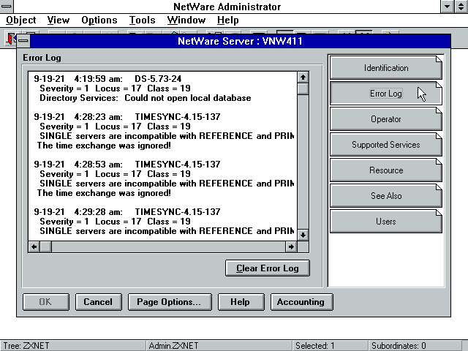
Task: Open the Object menu
Action: (21, 20)
